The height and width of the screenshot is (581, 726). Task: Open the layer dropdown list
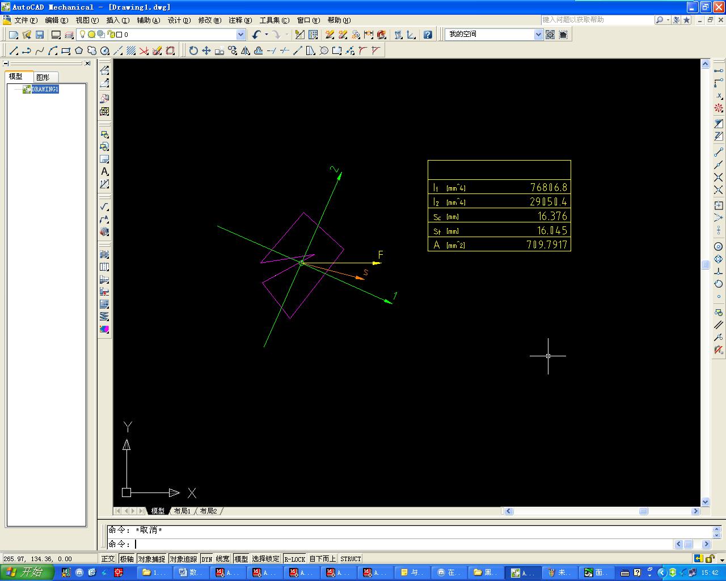tap(240, 35)
